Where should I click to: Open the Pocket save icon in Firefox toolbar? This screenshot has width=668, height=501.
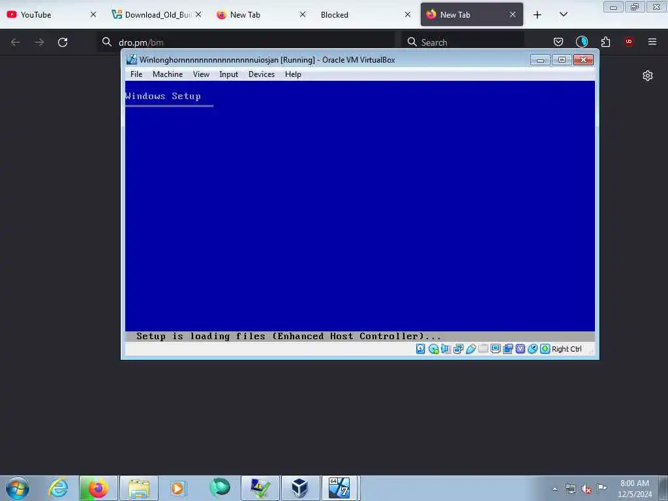tap(558, 42)
